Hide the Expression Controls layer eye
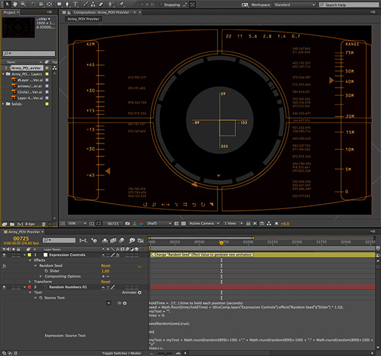Screen dimensions: 381x356 click(x=4, y=255)
